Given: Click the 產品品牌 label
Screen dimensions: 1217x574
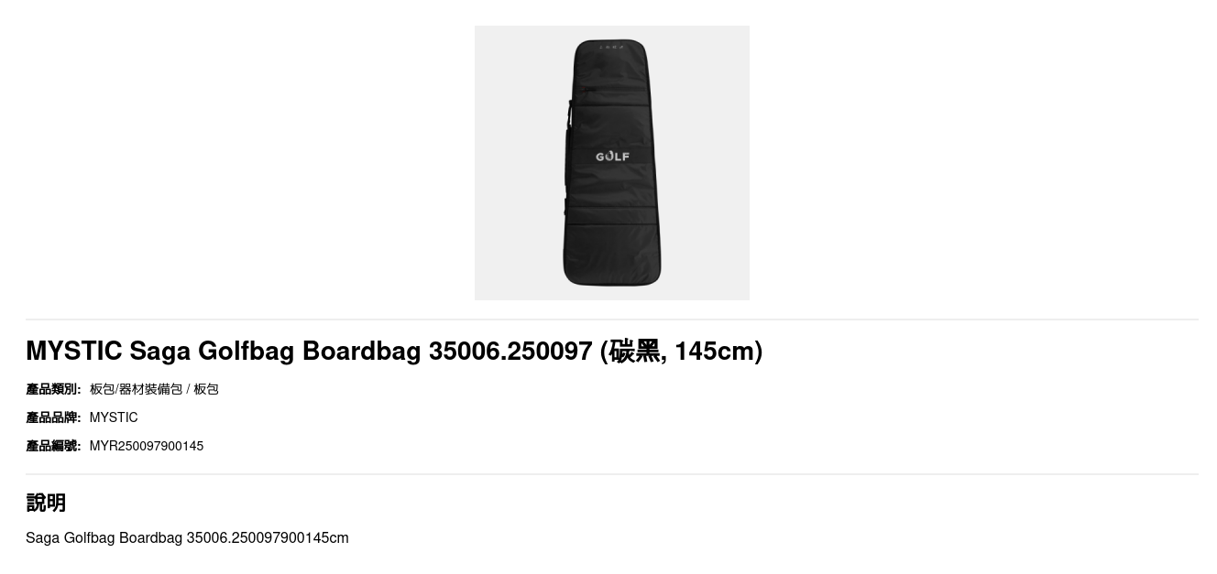Looking at the screenshot, I should (53, 417).
